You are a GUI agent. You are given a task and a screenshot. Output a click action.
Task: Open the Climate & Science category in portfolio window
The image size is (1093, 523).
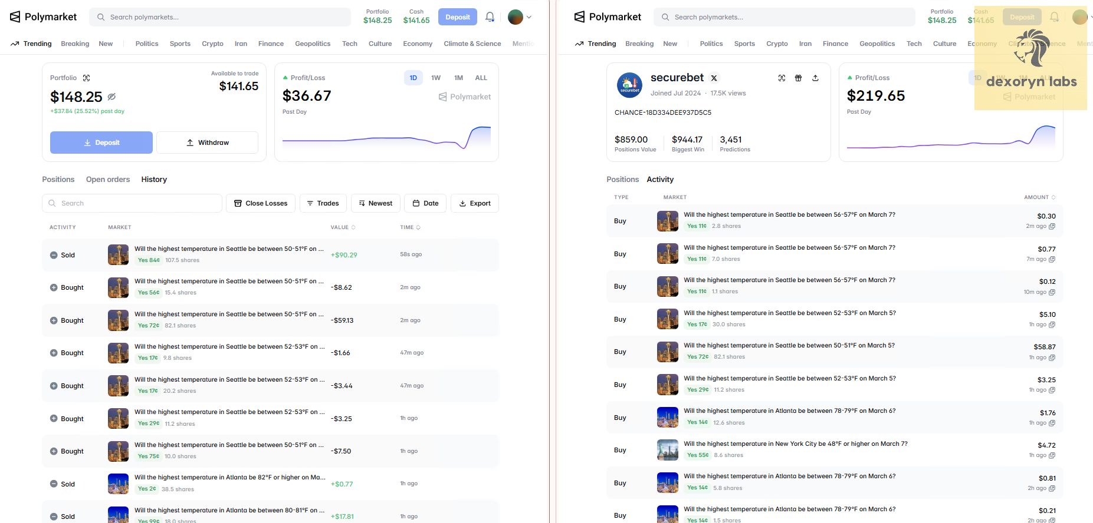(472, 44)
